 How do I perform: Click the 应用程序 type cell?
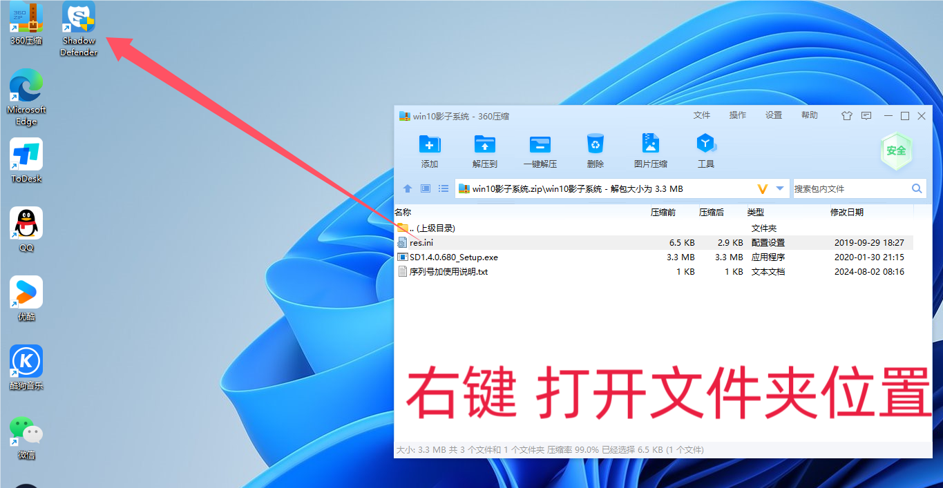point(768,257)
